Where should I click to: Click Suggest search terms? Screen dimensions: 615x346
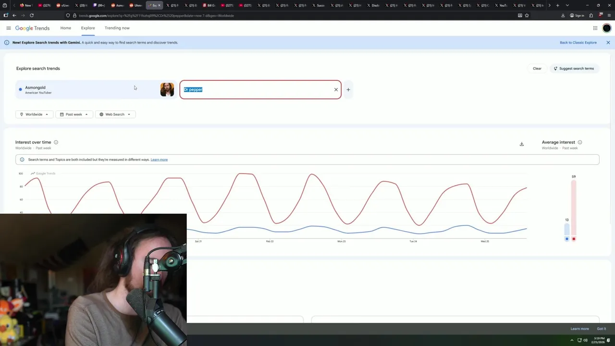pos(574,68)
